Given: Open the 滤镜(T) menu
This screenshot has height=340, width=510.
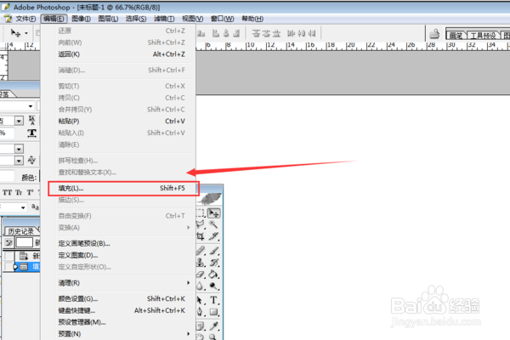Looking at the screenshot, I should pos(164,19).
